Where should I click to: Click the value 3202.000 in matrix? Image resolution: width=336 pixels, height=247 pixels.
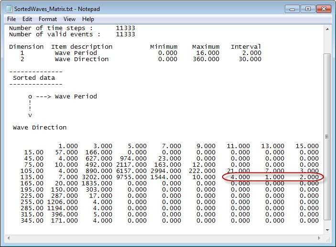(x=97, y=177)
